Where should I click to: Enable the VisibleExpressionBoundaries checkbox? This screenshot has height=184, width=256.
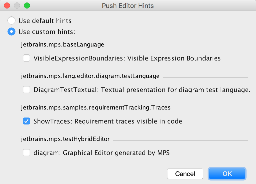[x=26, y=58]
